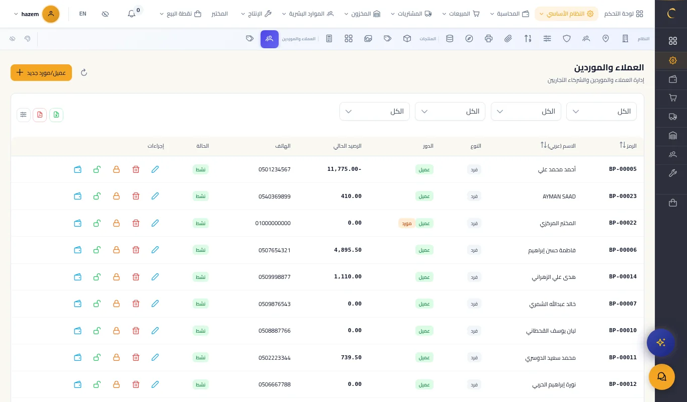
Task: Open the numeric sort sequence icon
Action: pos(528,39)
